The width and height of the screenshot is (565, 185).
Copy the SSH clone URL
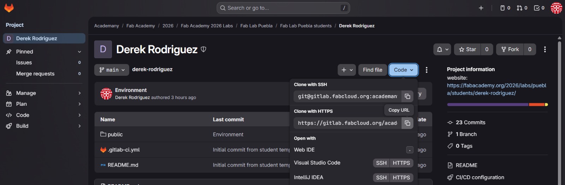pyautogui.click(x=407, y=96)
